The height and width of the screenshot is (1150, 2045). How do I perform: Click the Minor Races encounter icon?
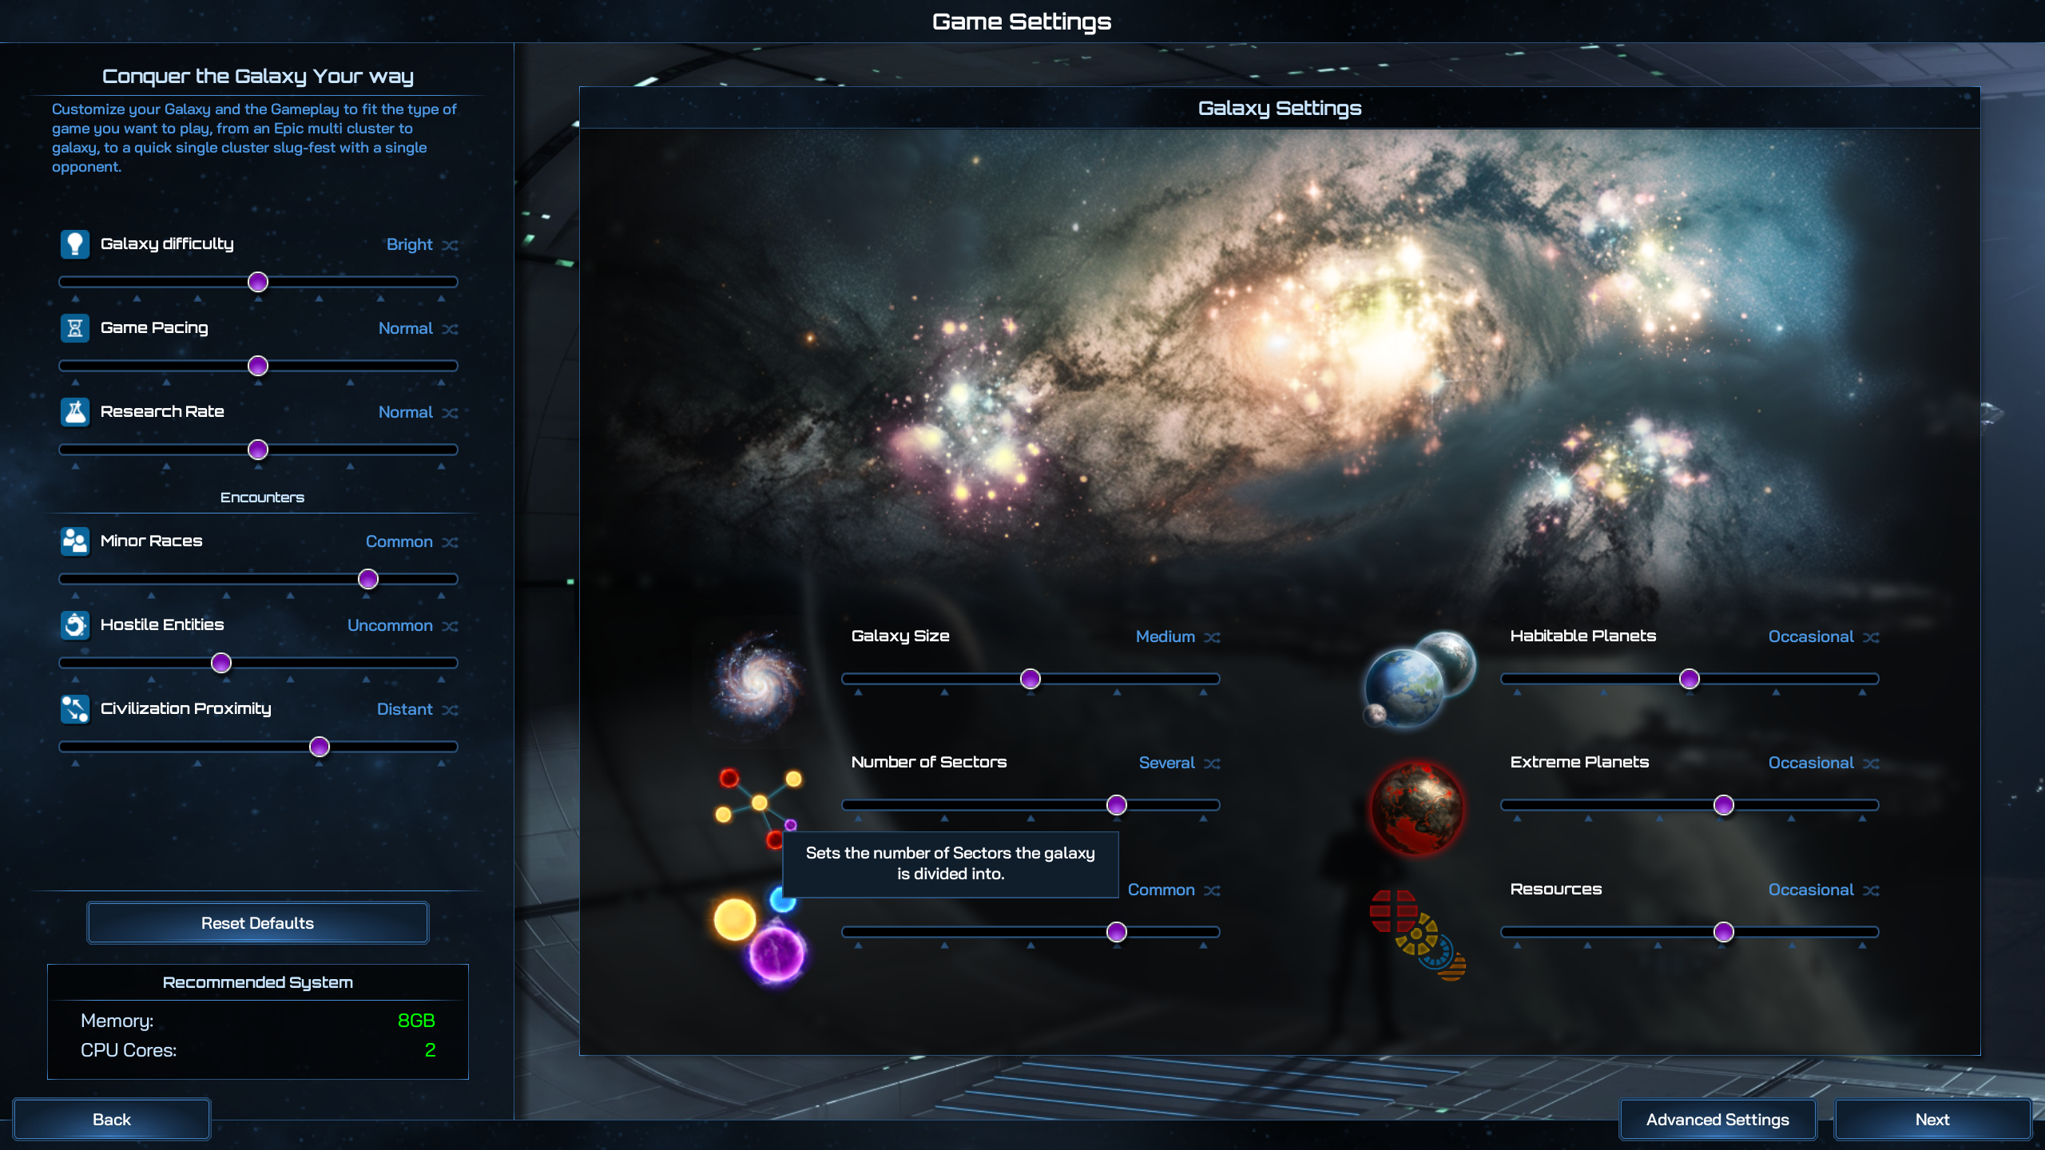tap(73, 541)
